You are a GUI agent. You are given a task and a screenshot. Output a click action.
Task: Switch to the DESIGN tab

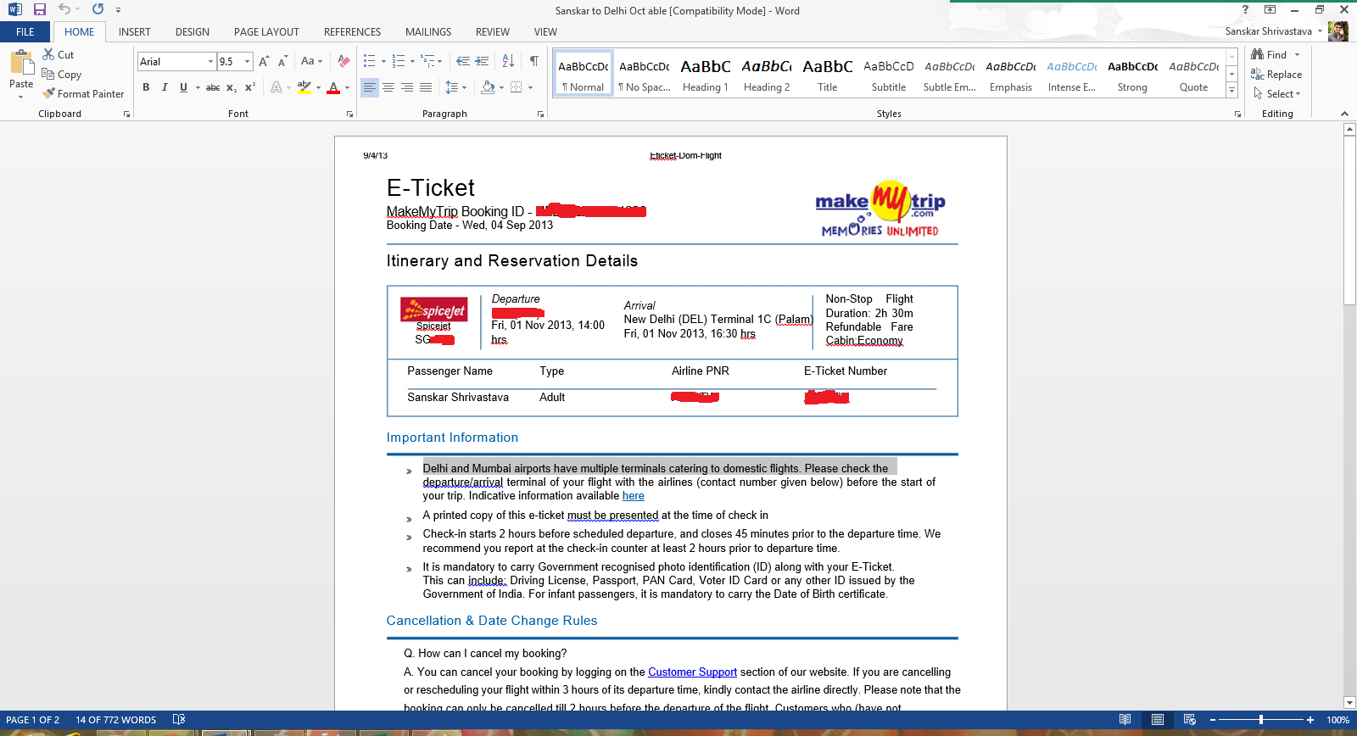[193, 31]
